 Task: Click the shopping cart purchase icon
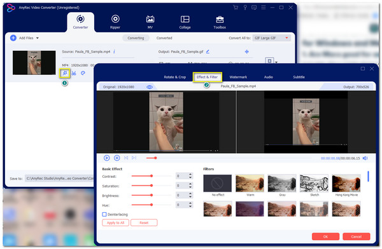236,8
